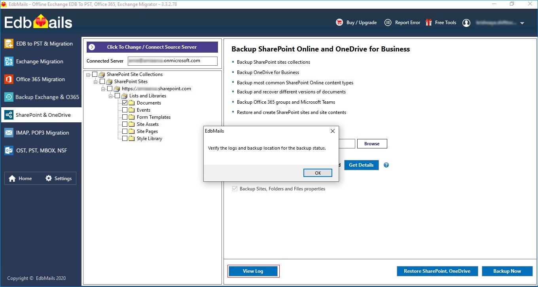Open IMAP, POP3 Migration section
Viewport: 538px width, 287px height.
pyautogui.click(x=41, y=133)
